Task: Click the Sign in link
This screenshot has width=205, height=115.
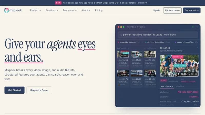Action: (157, 10)
